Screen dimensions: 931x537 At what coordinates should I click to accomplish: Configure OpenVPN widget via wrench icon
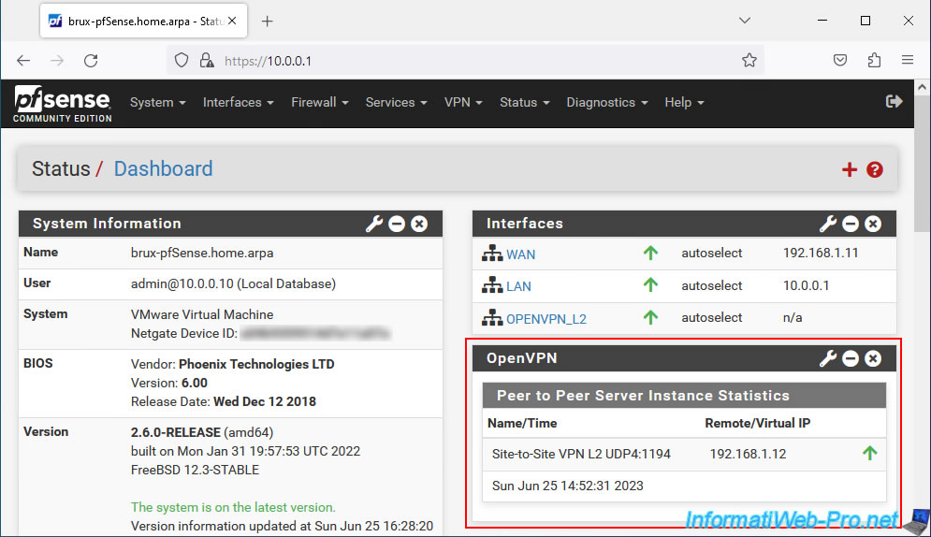click(x=828, y=358)
